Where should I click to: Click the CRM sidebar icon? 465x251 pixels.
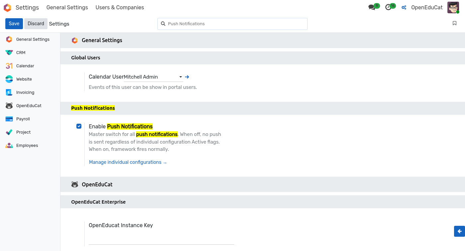(x=9, y=52)
